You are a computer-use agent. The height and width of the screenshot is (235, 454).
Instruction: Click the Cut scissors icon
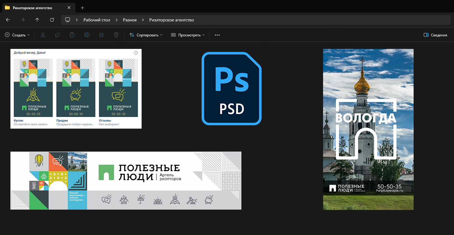pos(43,35)
